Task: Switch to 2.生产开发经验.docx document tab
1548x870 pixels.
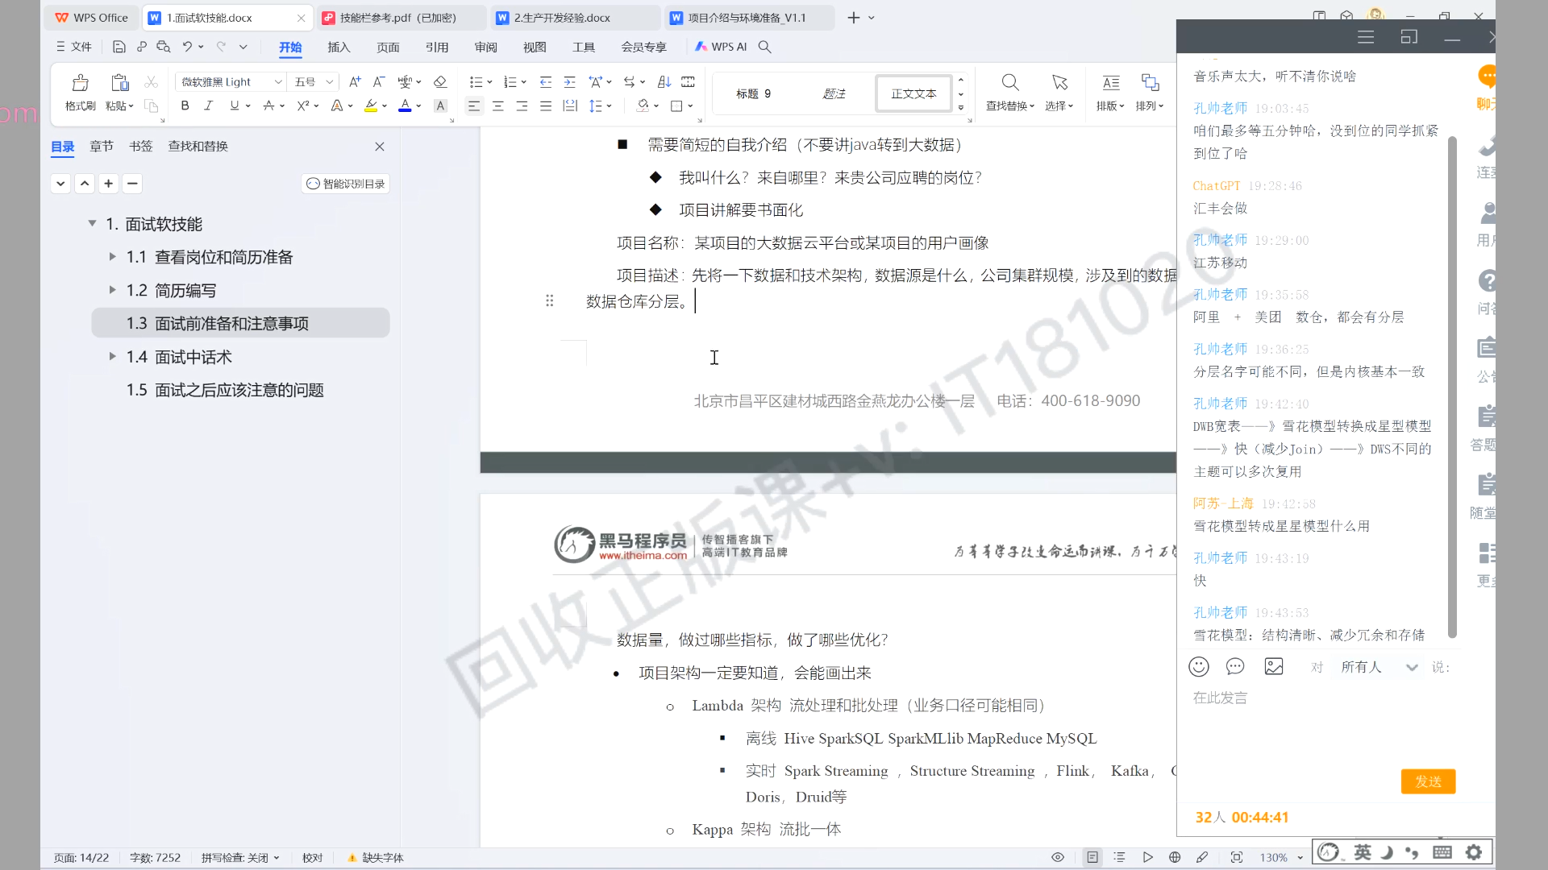Action: pyautogui.click(x=562, y=18)
